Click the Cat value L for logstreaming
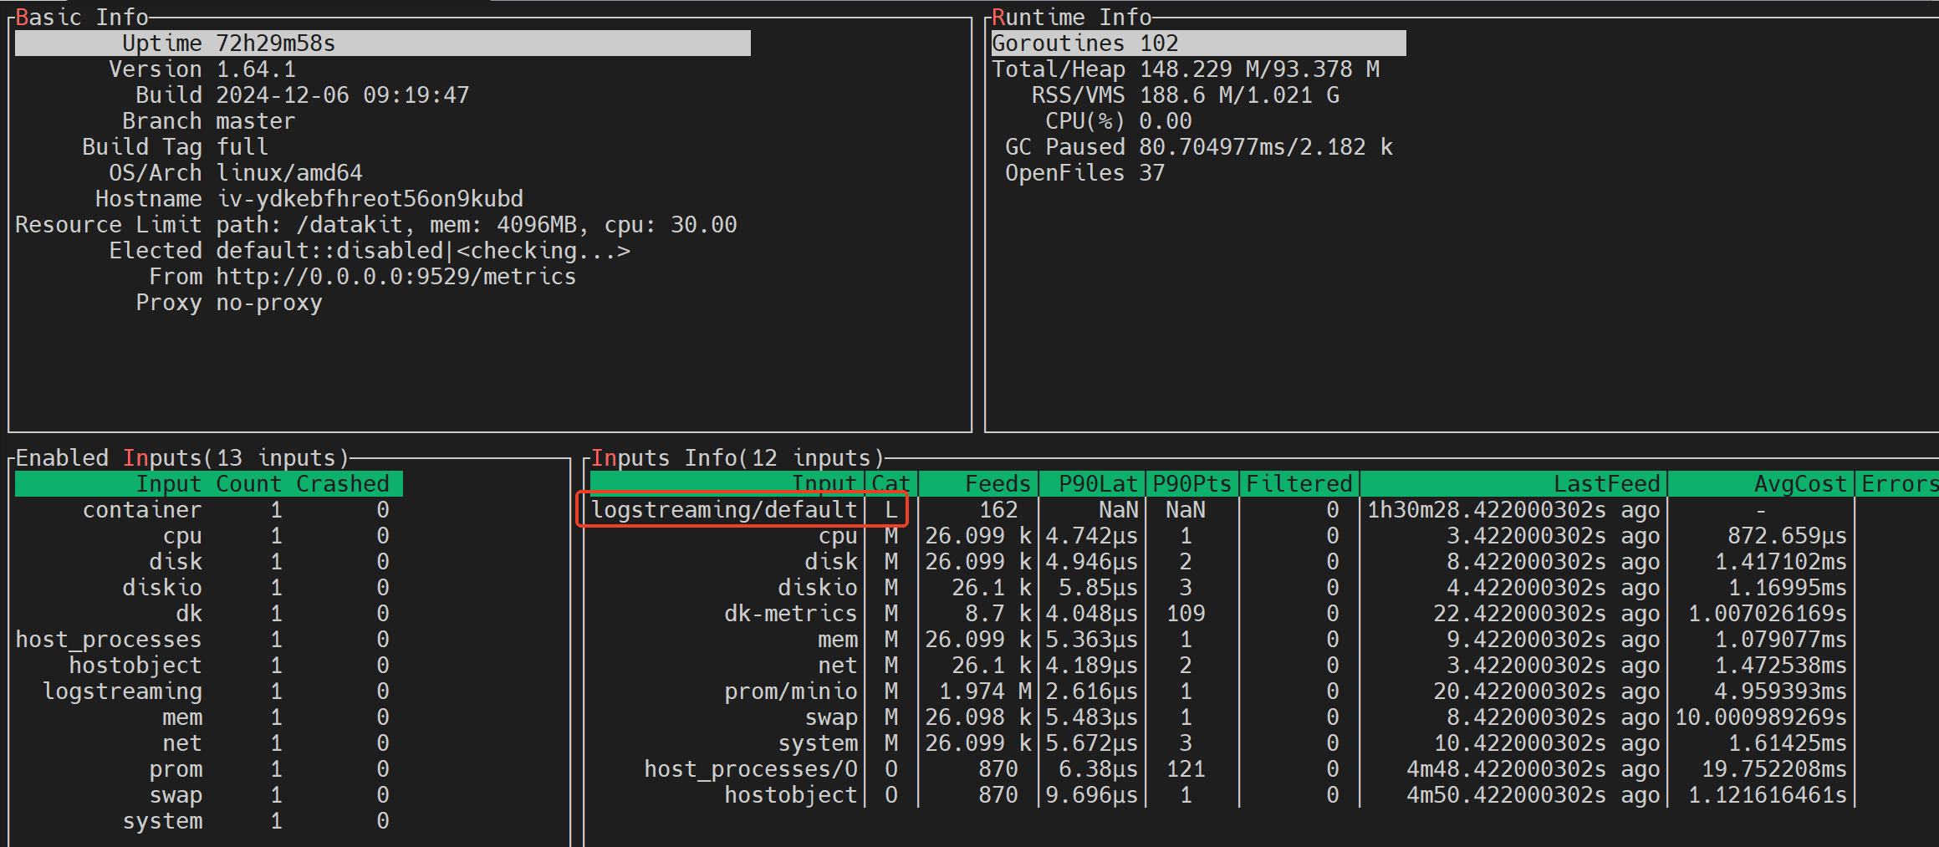 (891, 509)
